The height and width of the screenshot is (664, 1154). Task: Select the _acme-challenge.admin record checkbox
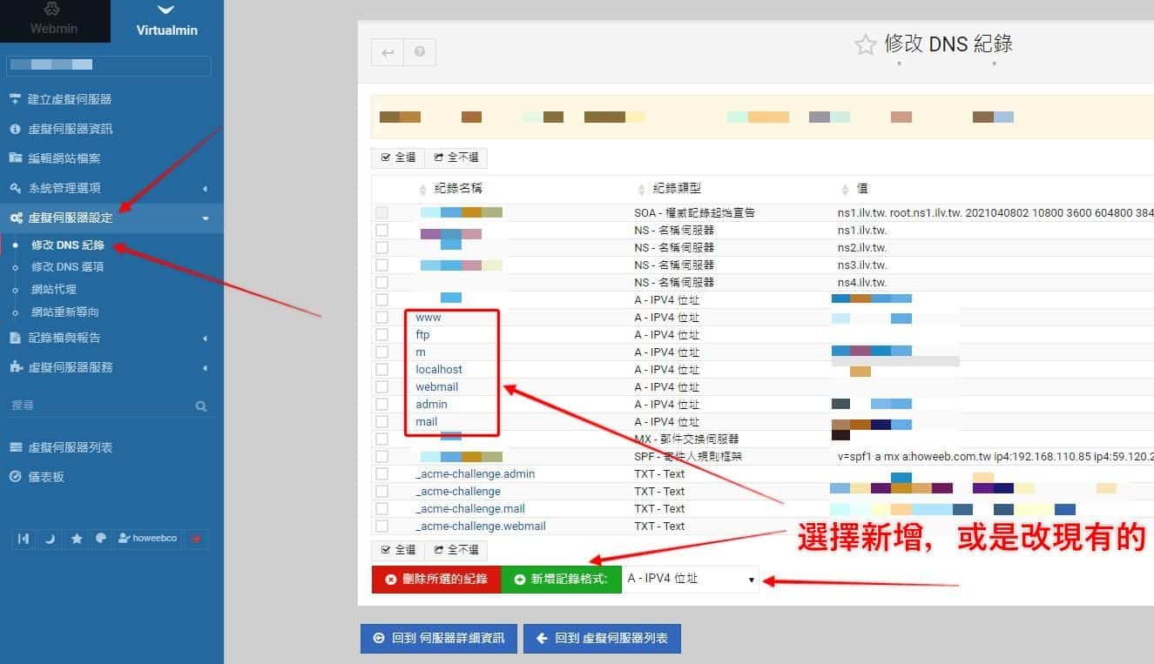pyautogui.click(x=382, y=474)
